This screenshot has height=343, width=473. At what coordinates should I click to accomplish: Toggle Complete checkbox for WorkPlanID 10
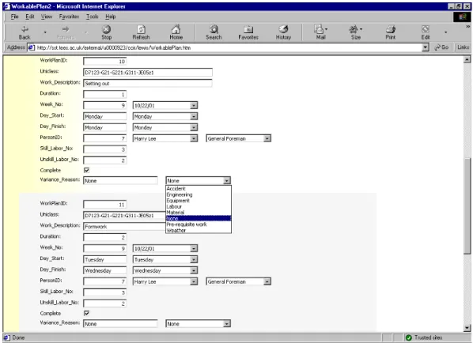[x=86, y=170]
